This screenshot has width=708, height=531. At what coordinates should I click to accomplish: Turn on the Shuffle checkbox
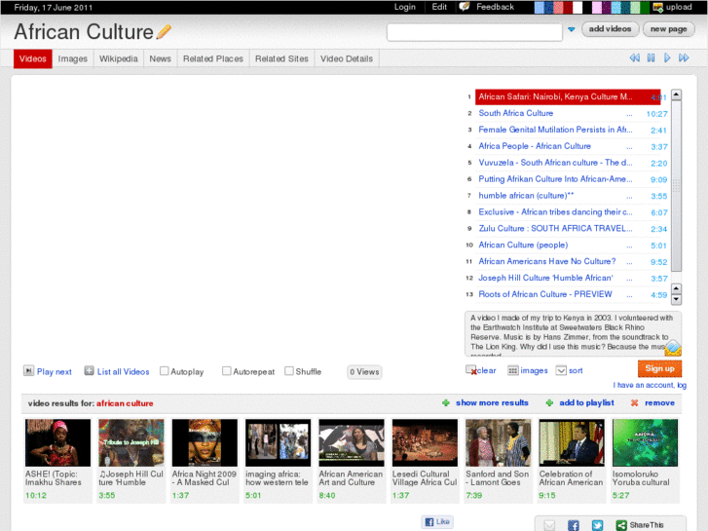[289, 371]
